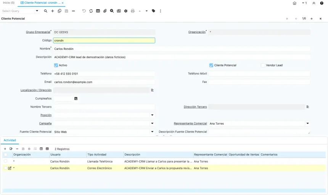Click the zoom across magnifier-plus icon
The height and width of the screenshot is (195, 328).
pyautogui.click(x=112, y=11)
